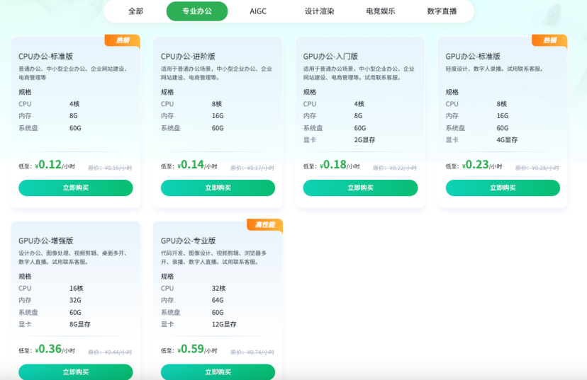Open the AIGC tab
Viewport: 587px width, 380px height.
[x=258, y=11]
